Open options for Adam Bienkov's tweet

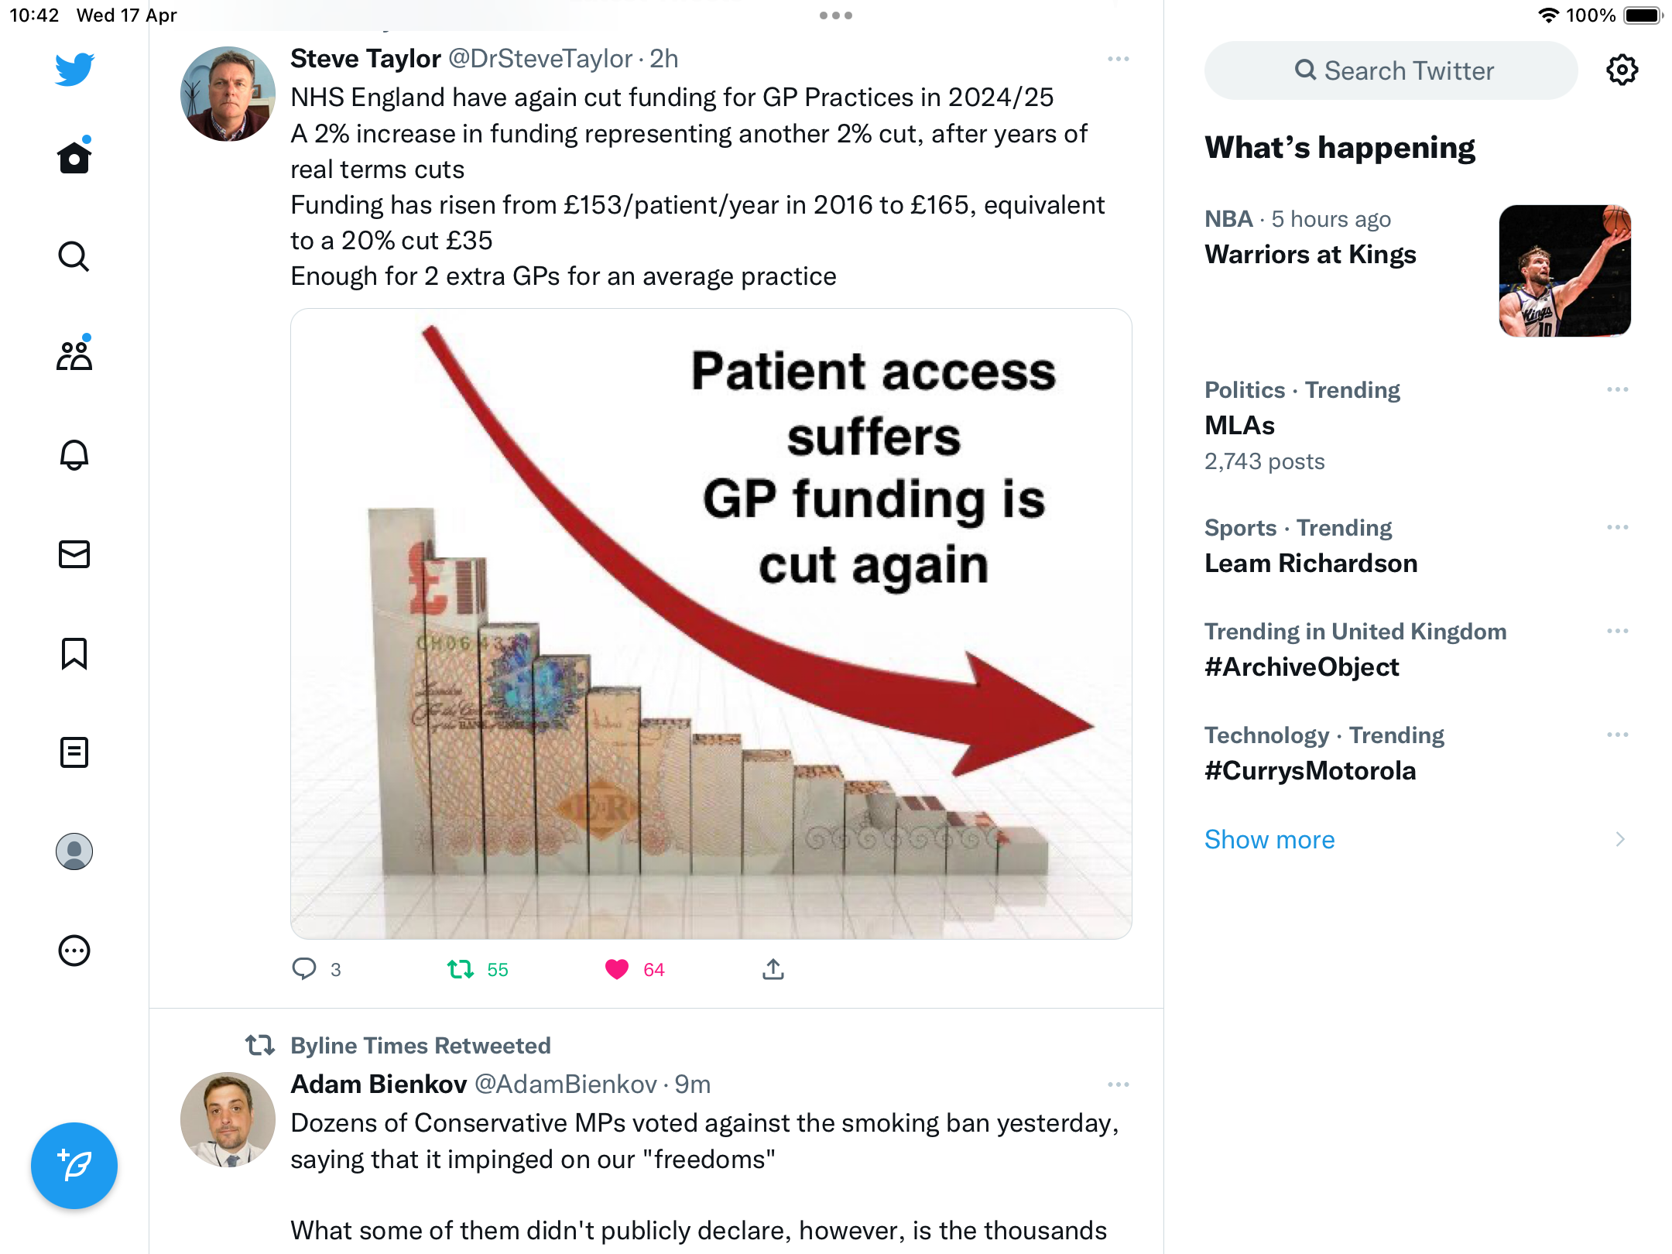coord(1118,1084)
